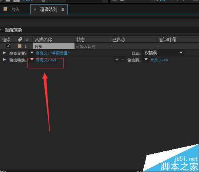The height and width of the screenshot is (172, 199).
Task: Click the queue item number 1
Action: 25,46
